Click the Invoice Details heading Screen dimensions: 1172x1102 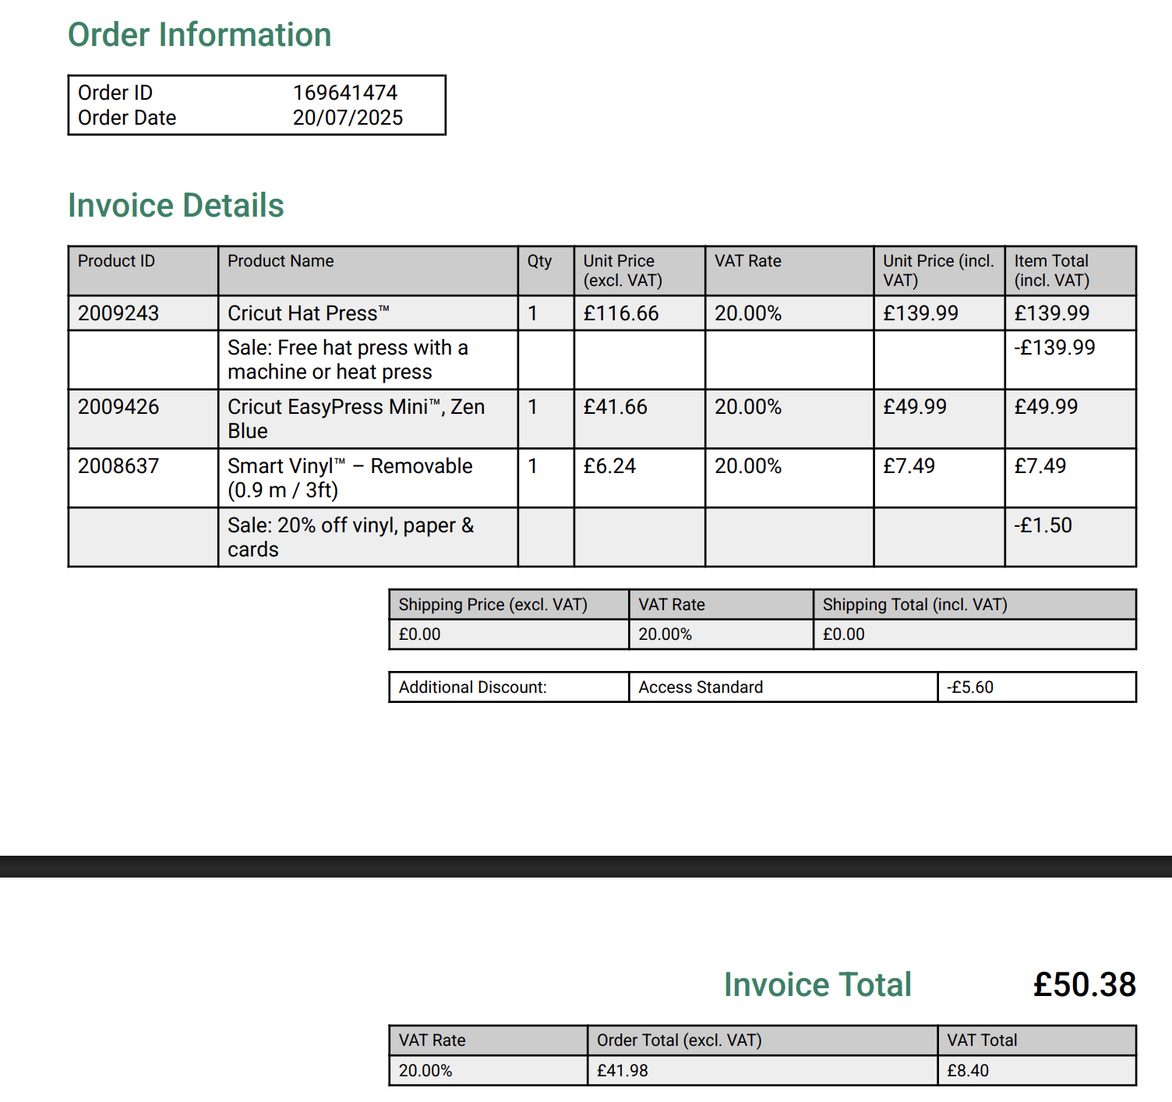point(176,206)
